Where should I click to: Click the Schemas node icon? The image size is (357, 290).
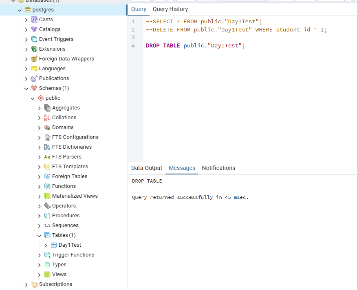[34, 88]
